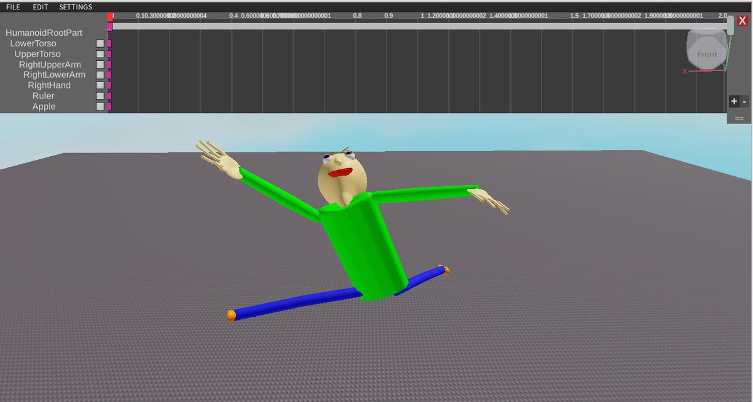Viewport: 753px width, 402px height.
Task: Select the LowerTorso track label
Action: (x=33, y=43)
